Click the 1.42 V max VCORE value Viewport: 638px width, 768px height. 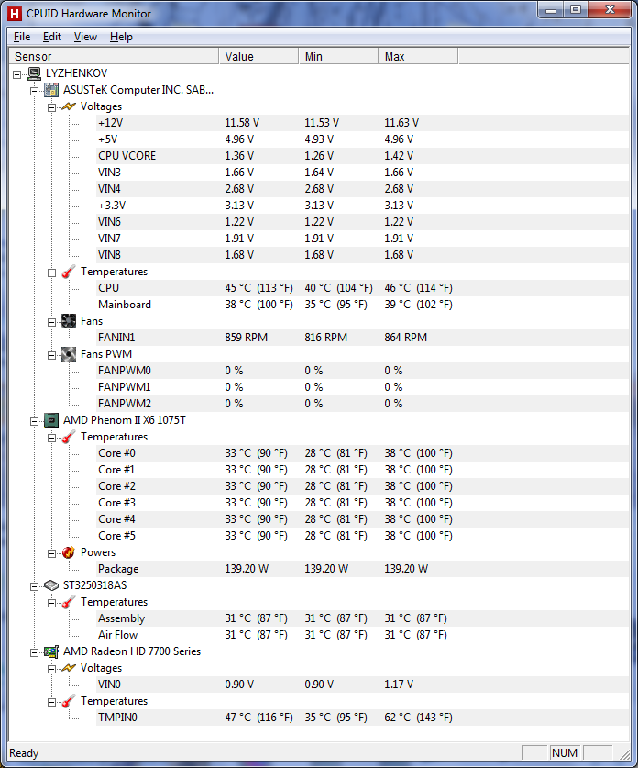(x=399, y=156)
